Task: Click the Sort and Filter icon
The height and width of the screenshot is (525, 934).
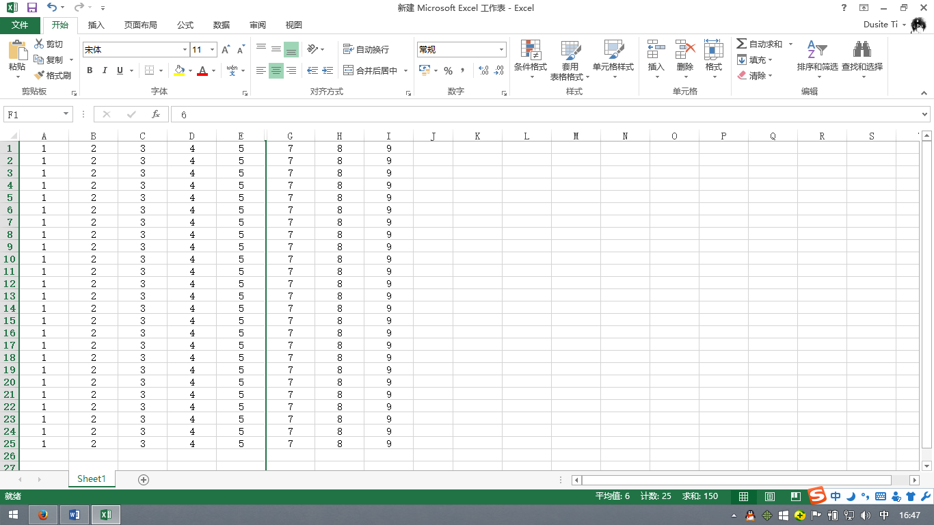Action: 816,50
